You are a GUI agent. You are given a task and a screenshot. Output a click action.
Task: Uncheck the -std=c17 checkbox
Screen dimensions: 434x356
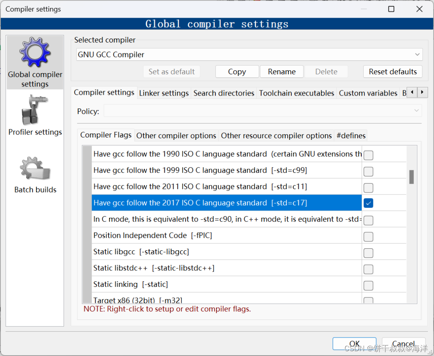pyautogui.click(x=368, y=203)
